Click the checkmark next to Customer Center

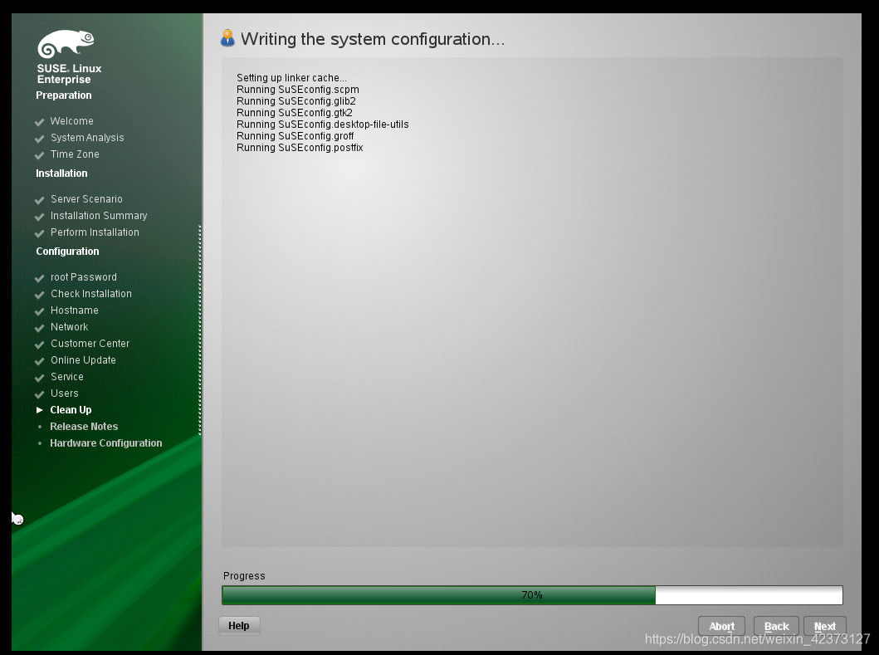(39, 345)
